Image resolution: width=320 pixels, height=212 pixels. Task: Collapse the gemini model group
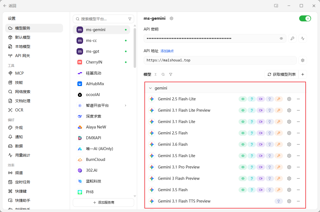(x=150, y=88)
